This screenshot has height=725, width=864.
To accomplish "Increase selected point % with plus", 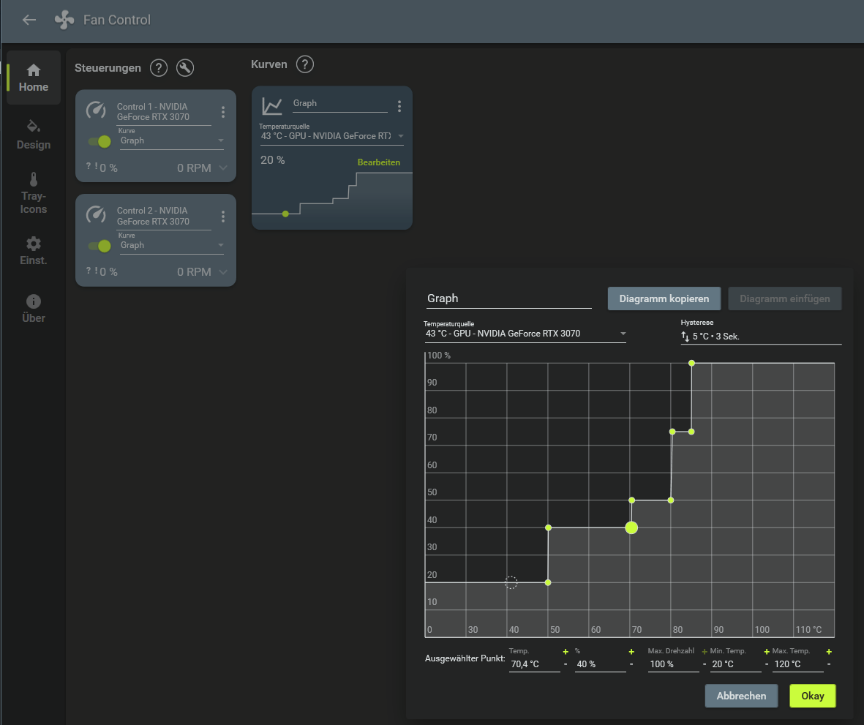I will point(631,652).
